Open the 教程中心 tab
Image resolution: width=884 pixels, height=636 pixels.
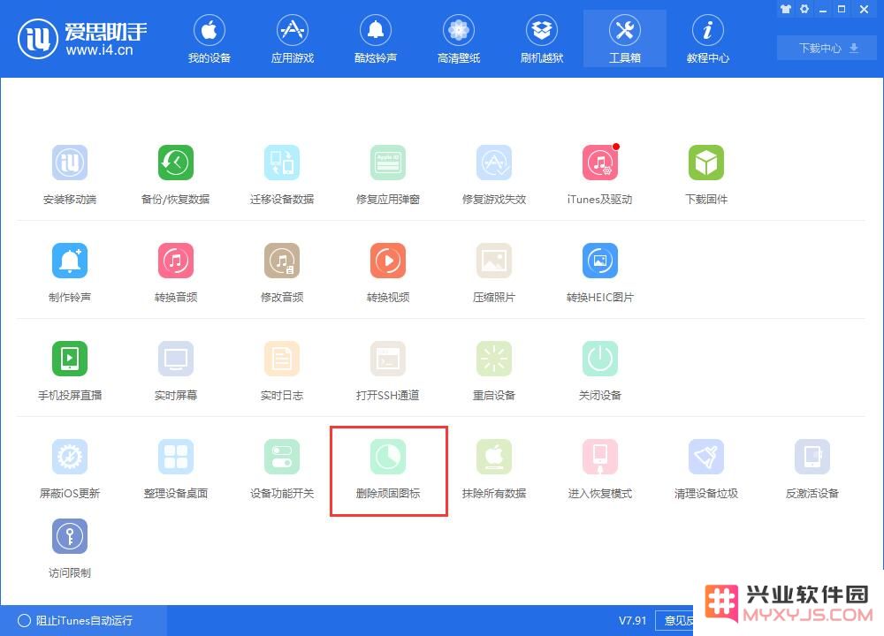click(707, 39)
